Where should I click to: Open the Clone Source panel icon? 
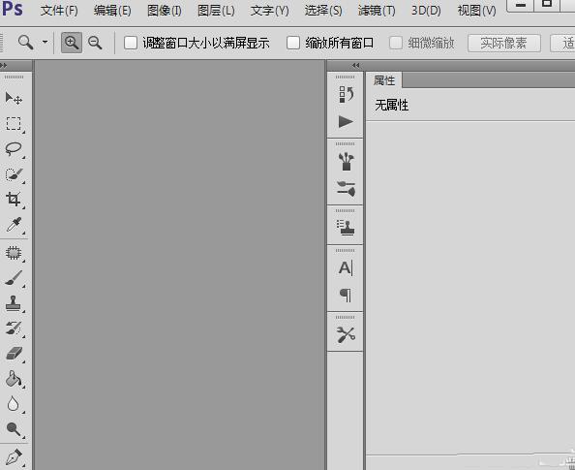346,228
